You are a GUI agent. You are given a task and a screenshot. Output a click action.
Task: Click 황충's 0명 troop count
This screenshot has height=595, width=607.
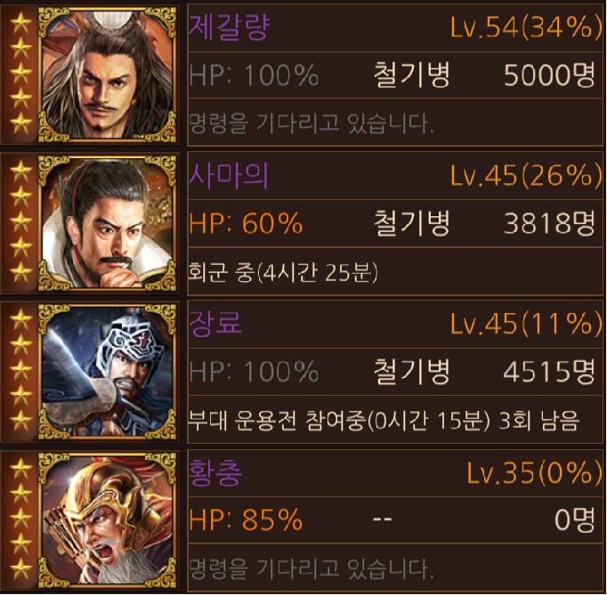click(x=575, y=519)
